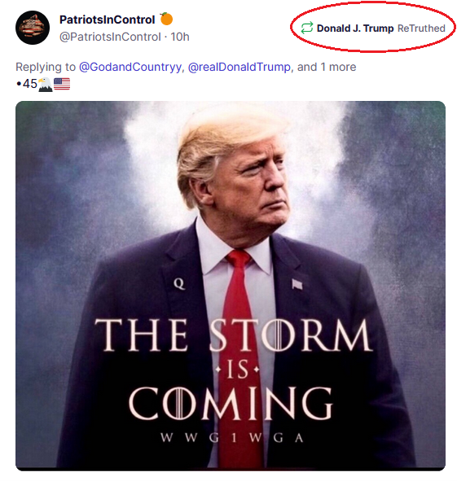Click the Q letter on the lapel
457x481 pixels.
tap(179, 284)
